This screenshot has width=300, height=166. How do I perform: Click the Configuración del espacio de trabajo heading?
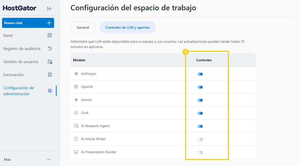[133, 8]
